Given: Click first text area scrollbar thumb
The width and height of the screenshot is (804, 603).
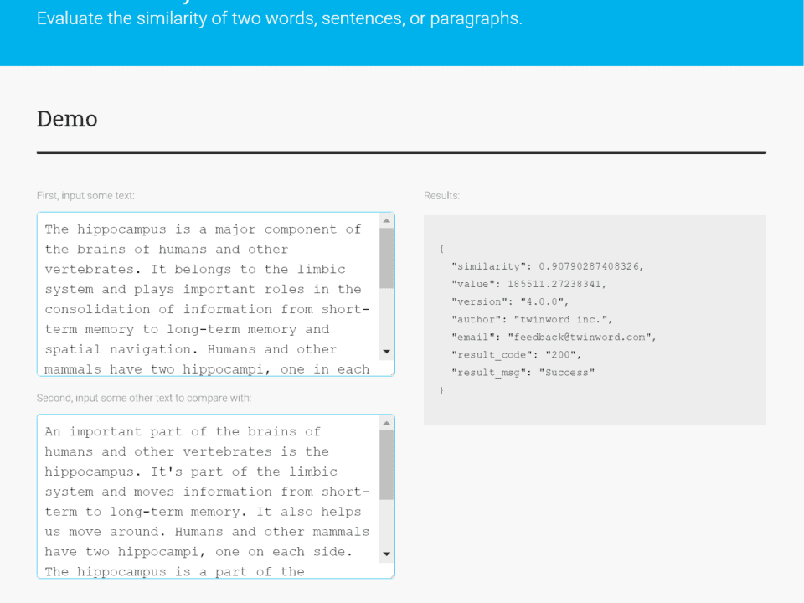Looking at the screenshot, I should (x=387, y=259).
